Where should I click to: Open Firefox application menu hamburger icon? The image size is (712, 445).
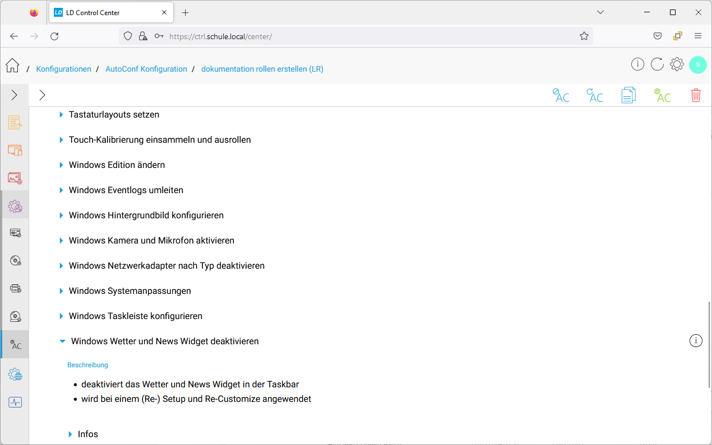(698, 36)
